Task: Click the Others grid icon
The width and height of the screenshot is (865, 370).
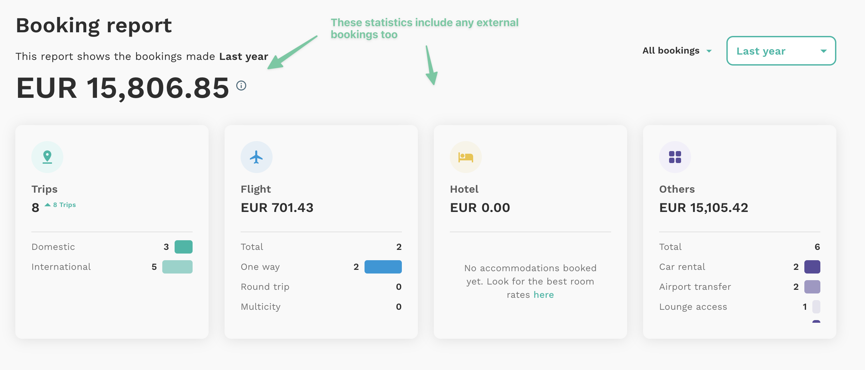Action: [675, 157]
